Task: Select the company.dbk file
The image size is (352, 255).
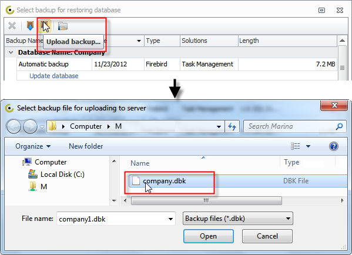Action: (165, 181)
